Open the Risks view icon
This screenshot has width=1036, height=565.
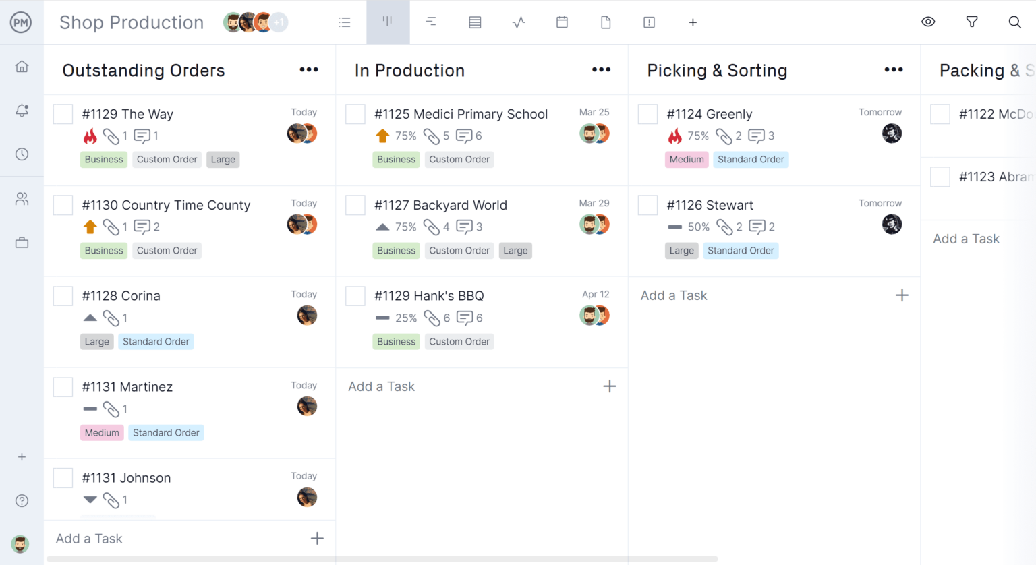[648, 22]
